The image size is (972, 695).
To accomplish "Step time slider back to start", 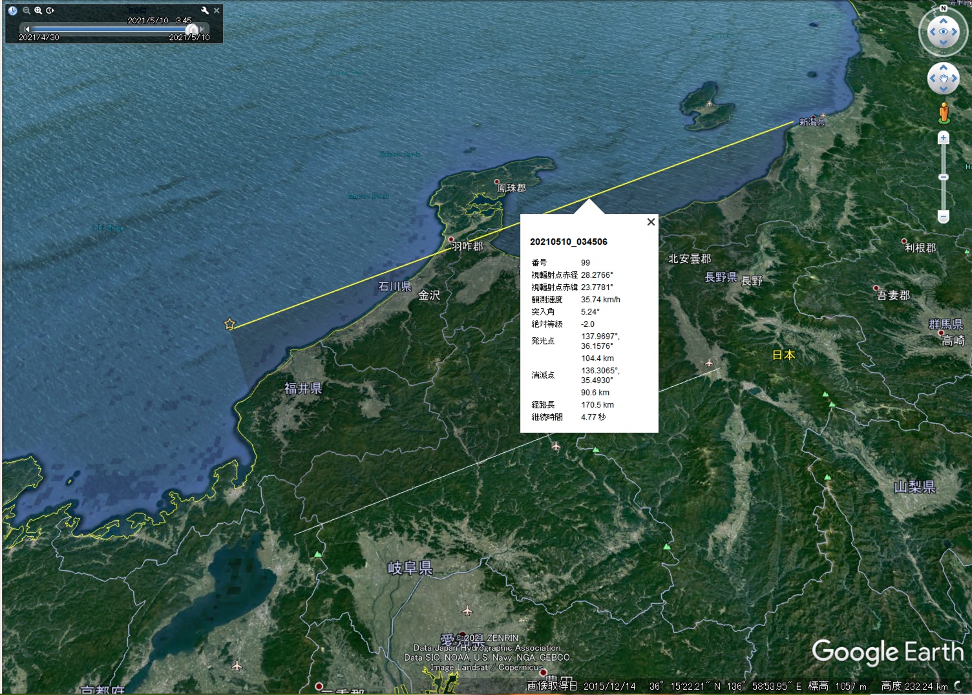I will point(26,29).
